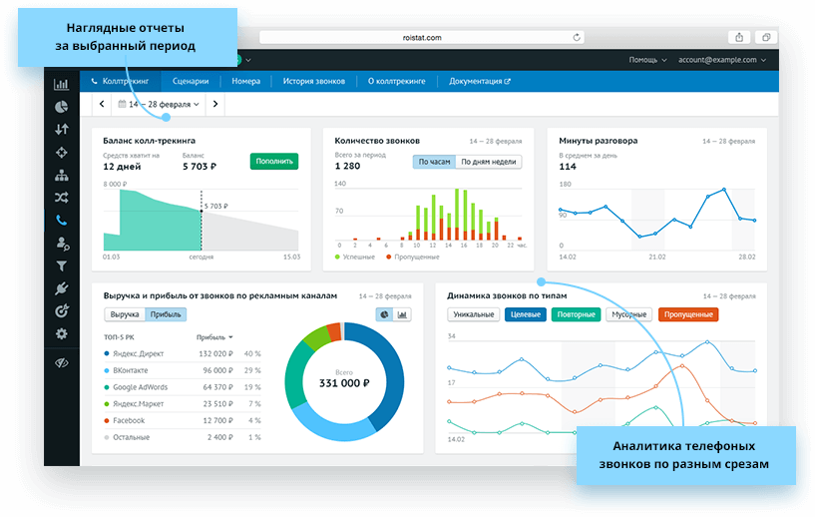Click the plug integrations sidebar icon
The height and width of the screenshot is (517, 815).
tap(62, 288)
